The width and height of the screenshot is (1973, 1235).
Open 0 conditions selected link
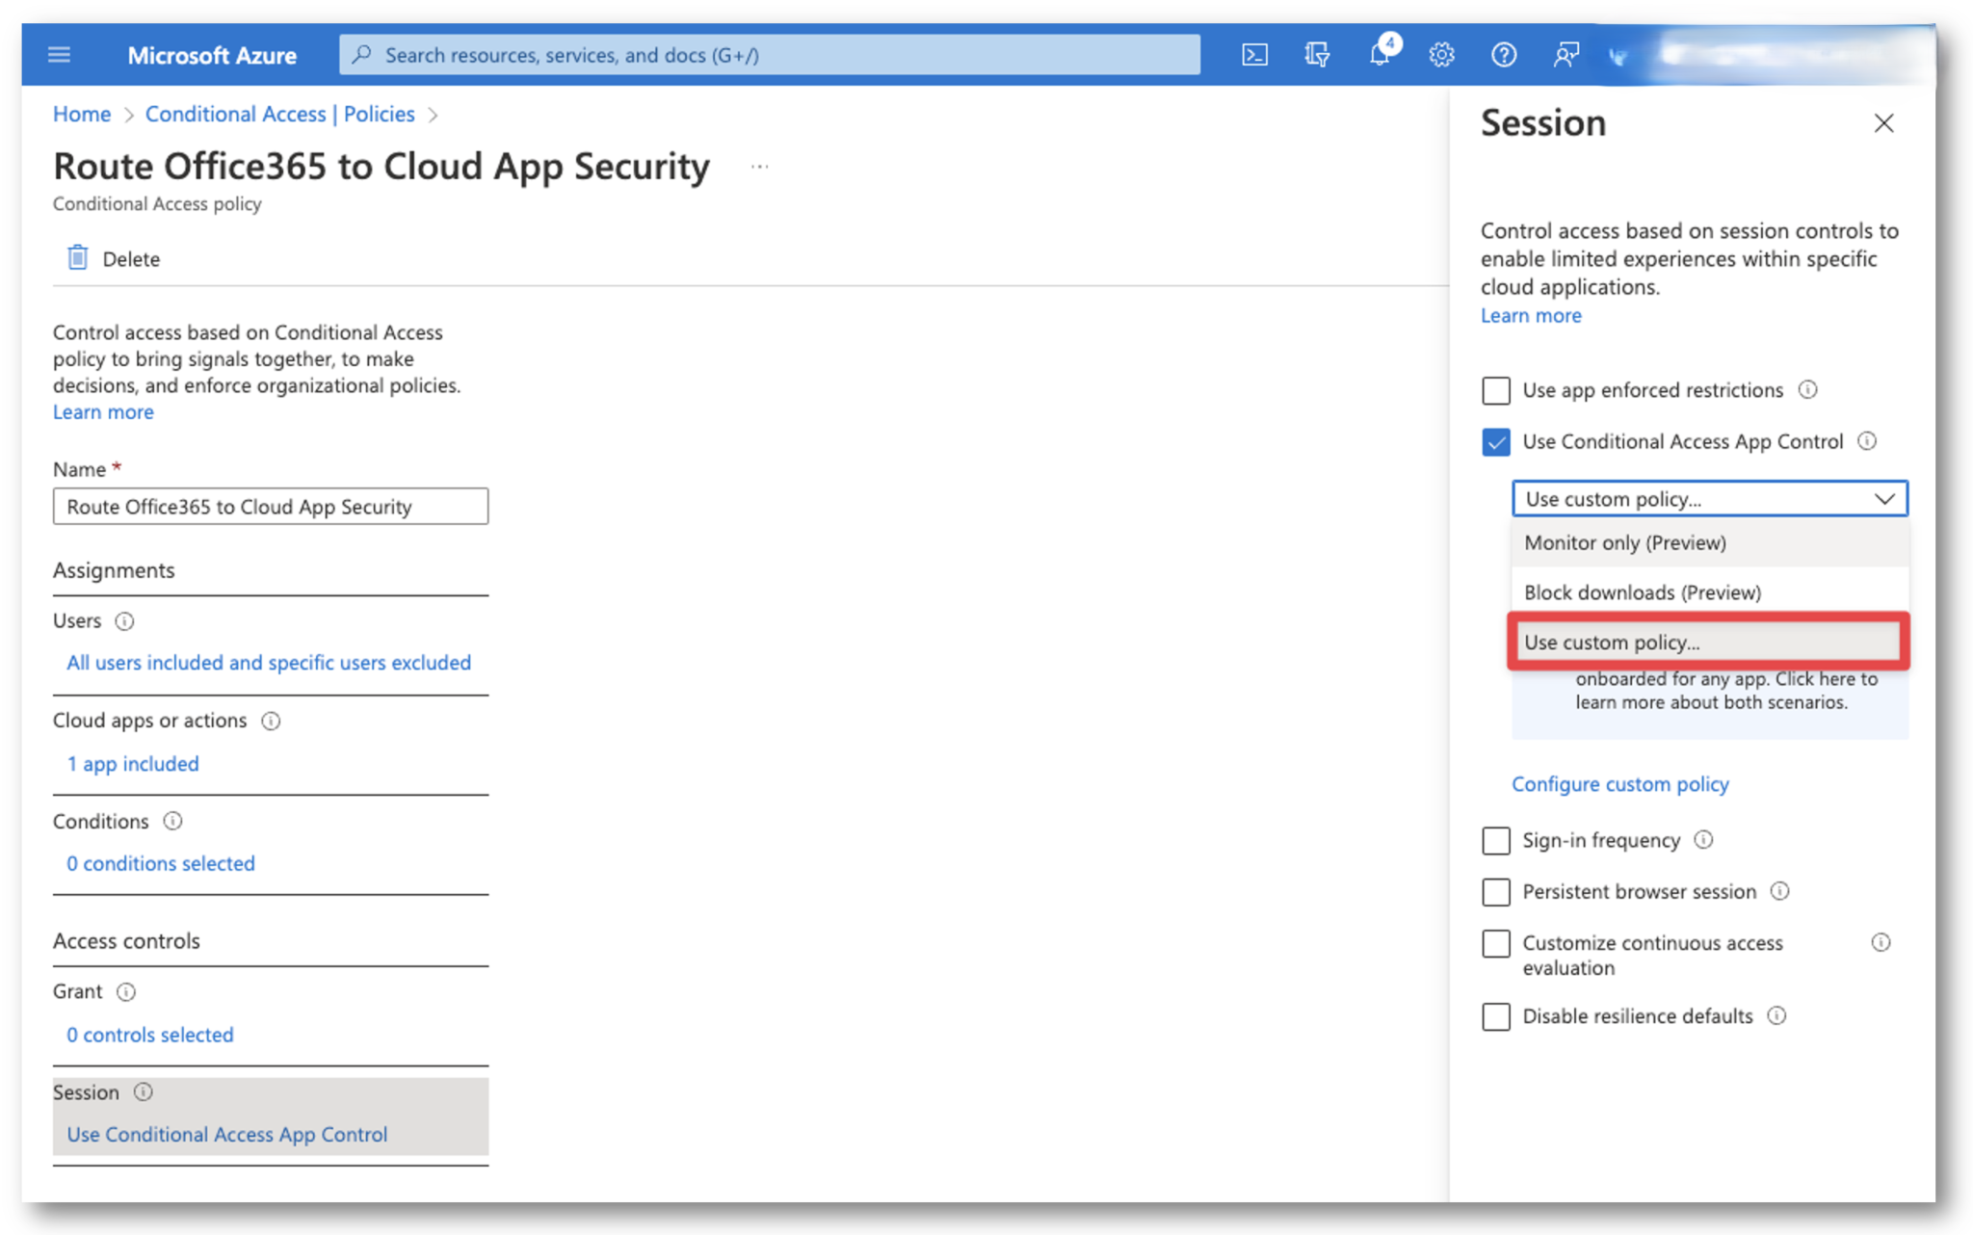(161, 864)
